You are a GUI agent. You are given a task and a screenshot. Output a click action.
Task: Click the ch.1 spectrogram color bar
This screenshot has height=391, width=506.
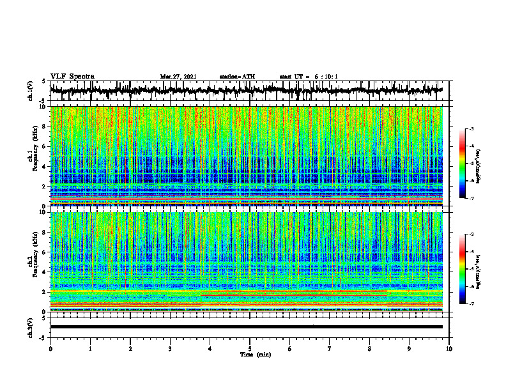[462, 164]
